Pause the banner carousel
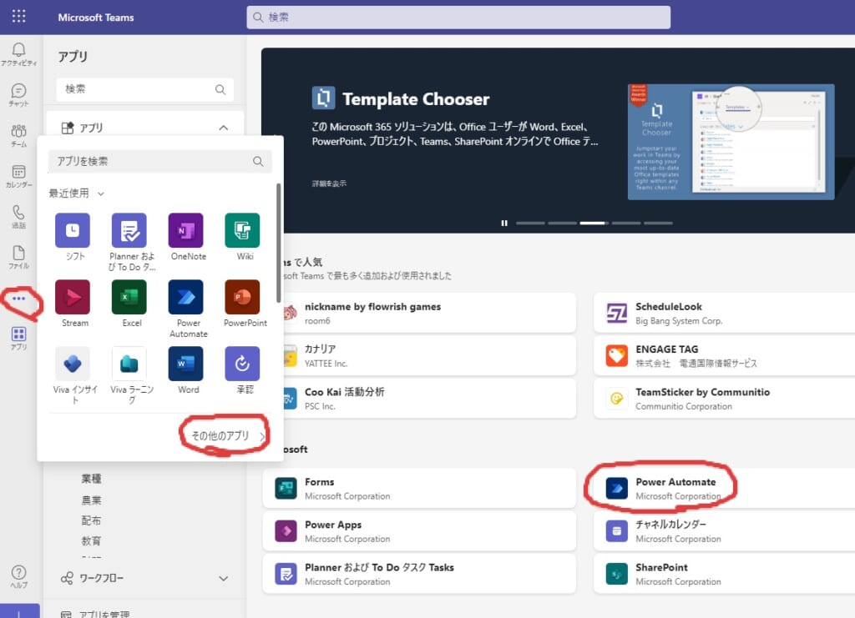 click(x=504, y=223)
